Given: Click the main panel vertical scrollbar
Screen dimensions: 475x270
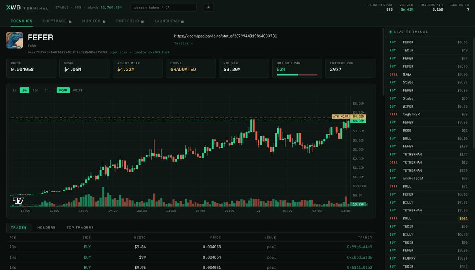Looking at the screenshot, I should [x=383, y=62].
